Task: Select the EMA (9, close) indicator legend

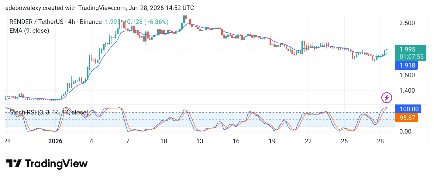Action: pyautogui.click(x=29, y=31)
